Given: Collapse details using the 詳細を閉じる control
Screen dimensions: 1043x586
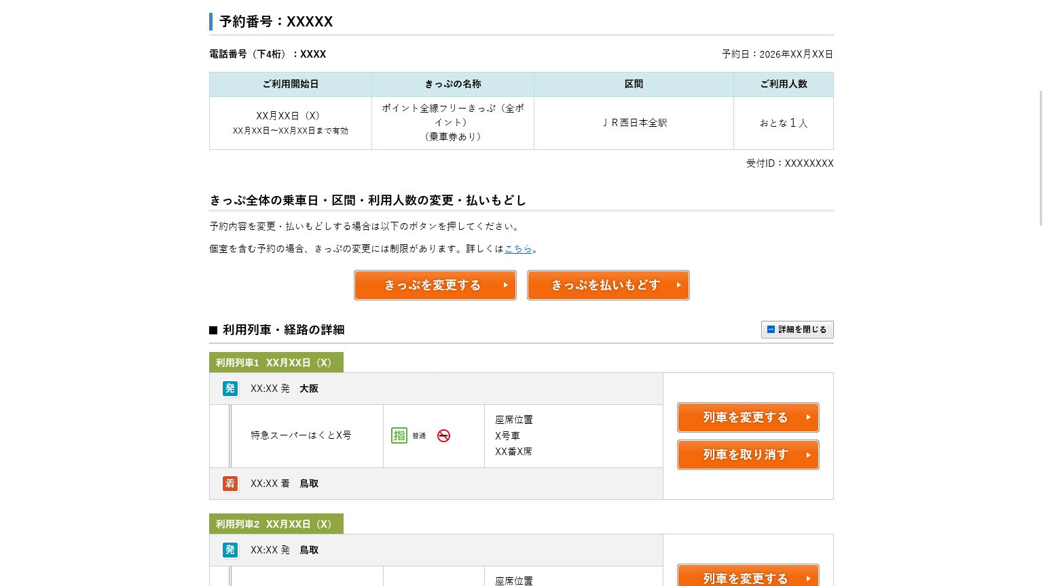Looking at the screenshot, I should (797, 329).
